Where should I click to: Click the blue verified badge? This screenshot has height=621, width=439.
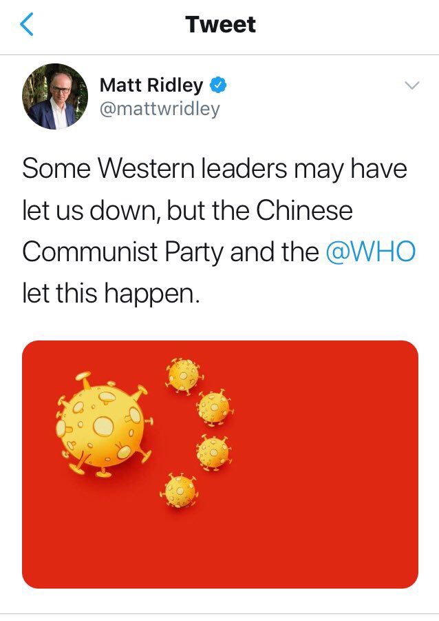tap(218, 85)
